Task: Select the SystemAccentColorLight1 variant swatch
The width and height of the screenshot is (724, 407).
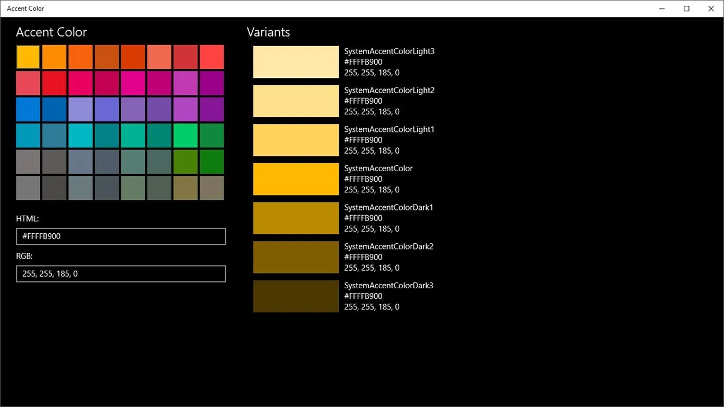Action: point(296,140)
